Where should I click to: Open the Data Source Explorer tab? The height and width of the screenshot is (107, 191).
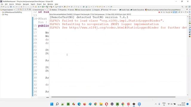pyautogui.click(x=83, y=10)
